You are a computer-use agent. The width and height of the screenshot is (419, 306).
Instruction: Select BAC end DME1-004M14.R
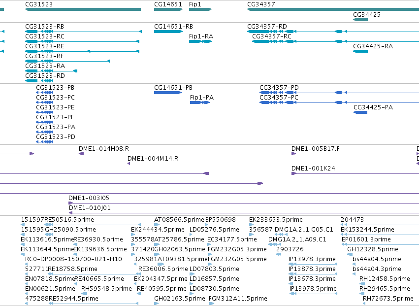[129, 164]
